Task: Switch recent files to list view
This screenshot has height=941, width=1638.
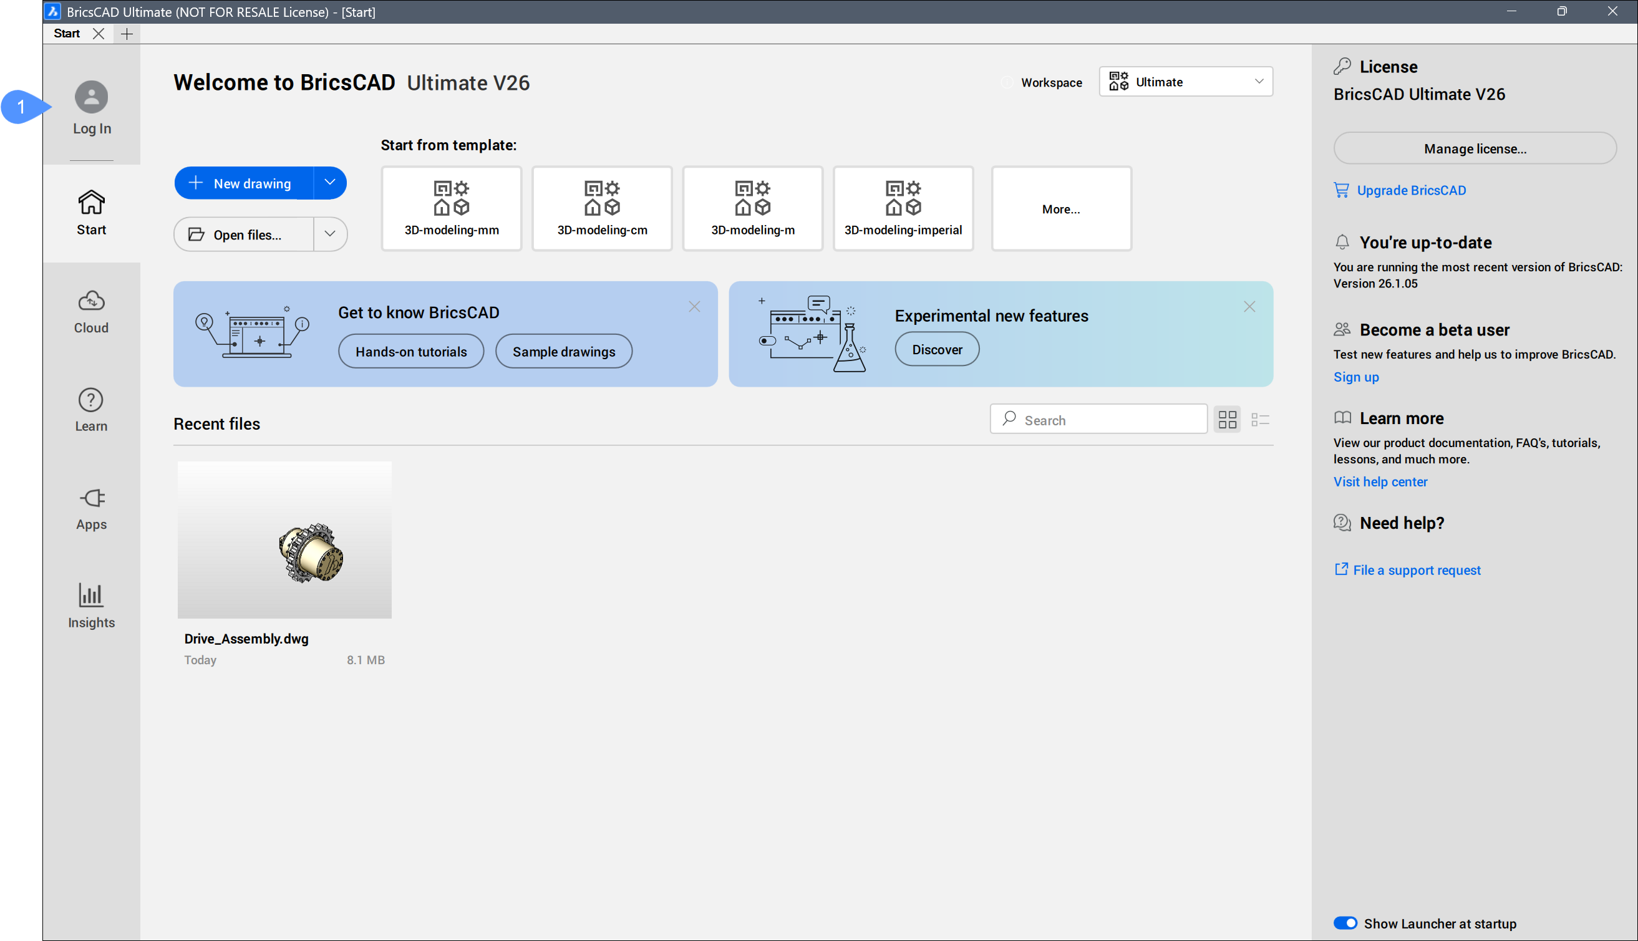Action: coord(1260,420)
